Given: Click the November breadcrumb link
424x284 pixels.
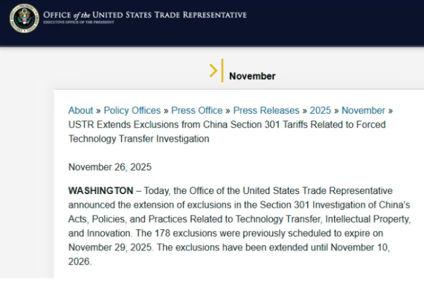Looking at the screenshot, I should tap(363, 111).
